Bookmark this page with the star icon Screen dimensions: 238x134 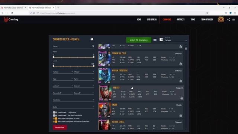tap(208, 13)
